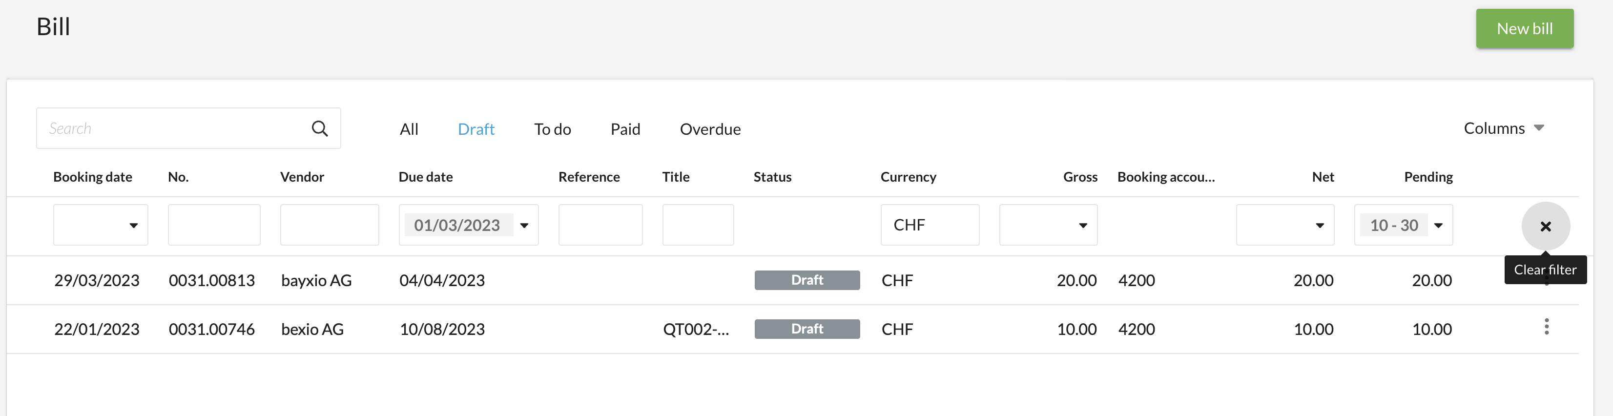Expand the Pending 10 - 30 filter
This screenshot has width=1613, height=416.
click(1438, 226)
